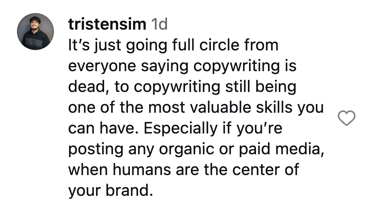Click the word "circle" in first line

click(219, 45)
